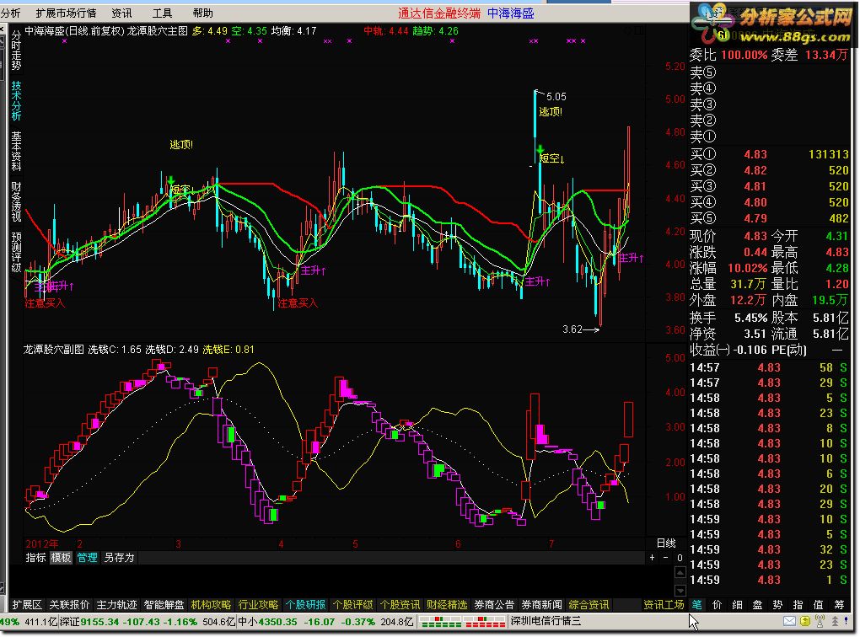Viewport: 860px width, 637px height.
Task: Click the double up-arrow icon in status bar
Action: tap(835, 621)
